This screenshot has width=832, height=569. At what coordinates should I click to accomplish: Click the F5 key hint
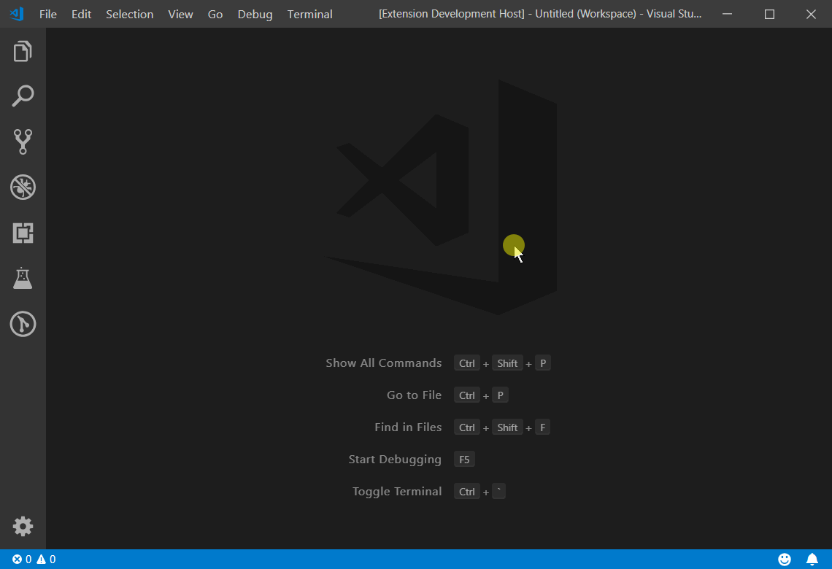[464, 460]
